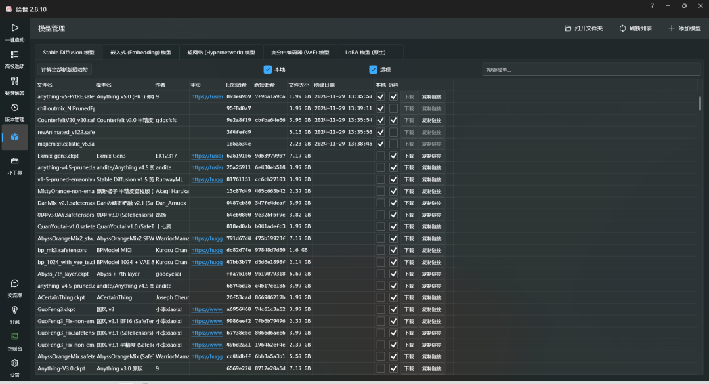Click the help question mark icon
This screenshot has height=384, width=709.
[652, 6]
